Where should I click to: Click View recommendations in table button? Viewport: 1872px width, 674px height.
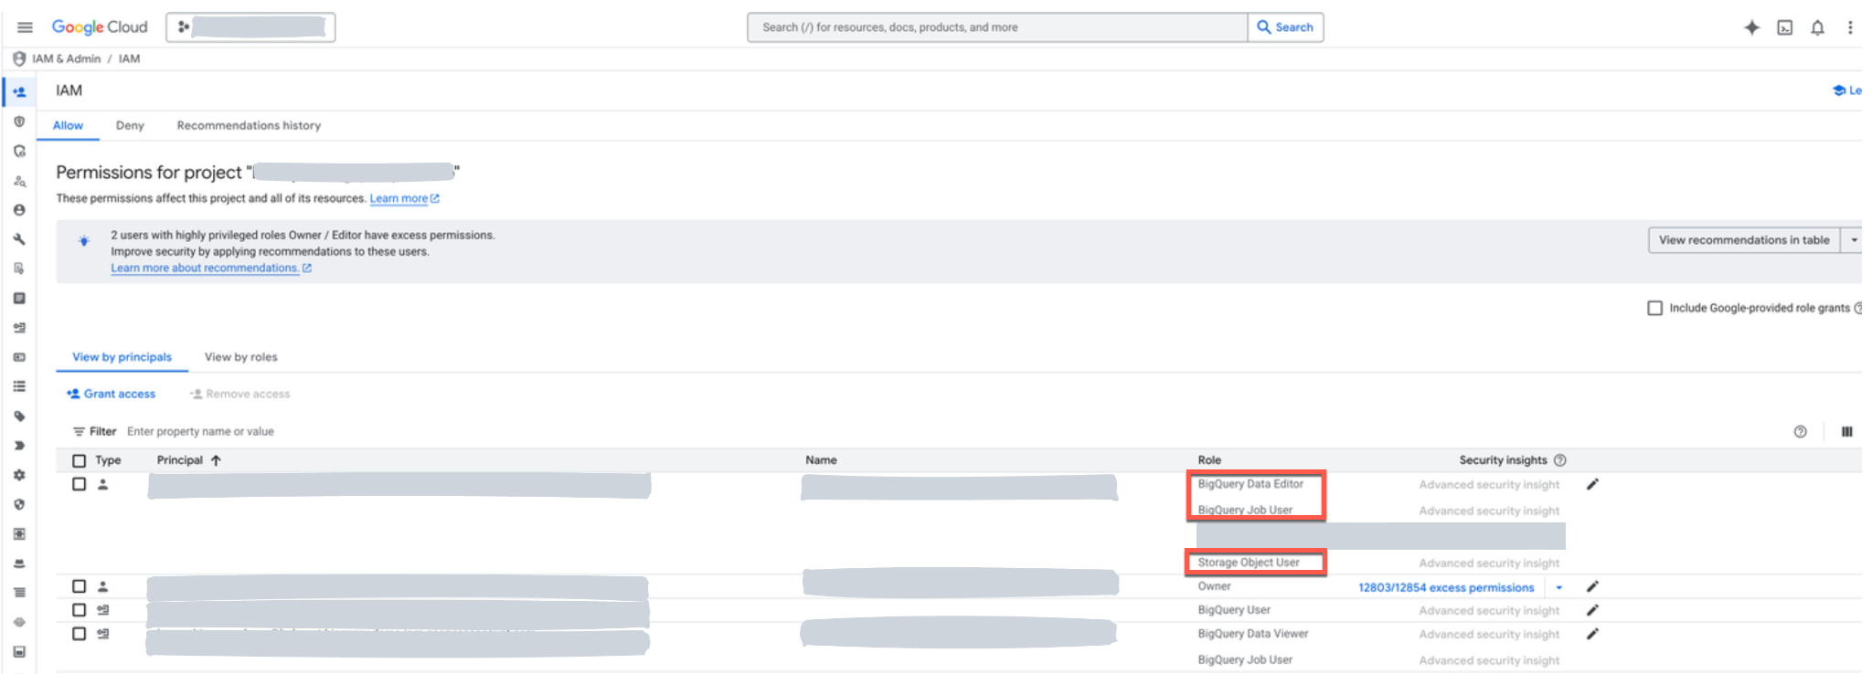(x=1744, y=240)
